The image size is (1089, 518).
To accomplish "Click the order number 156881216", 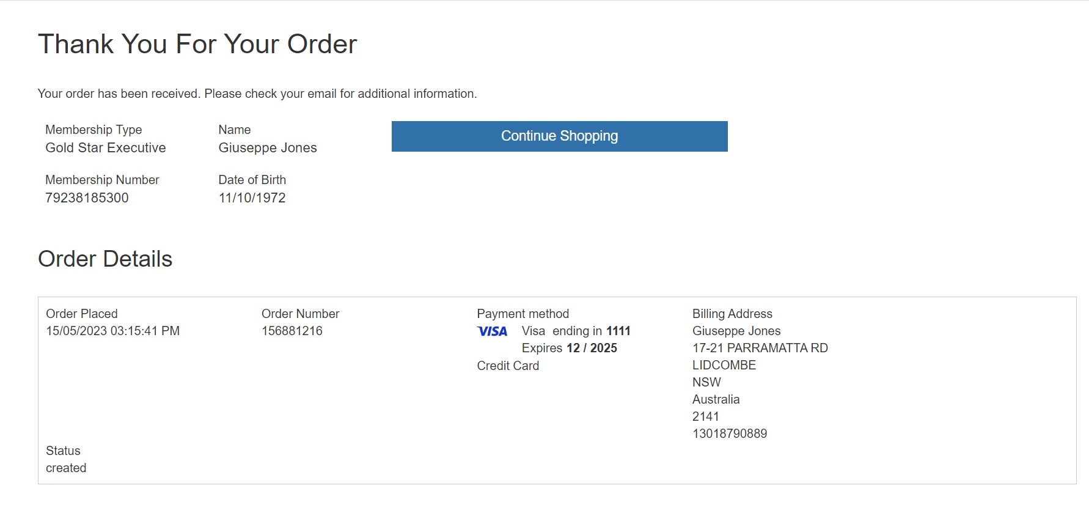I will [292, 331].
